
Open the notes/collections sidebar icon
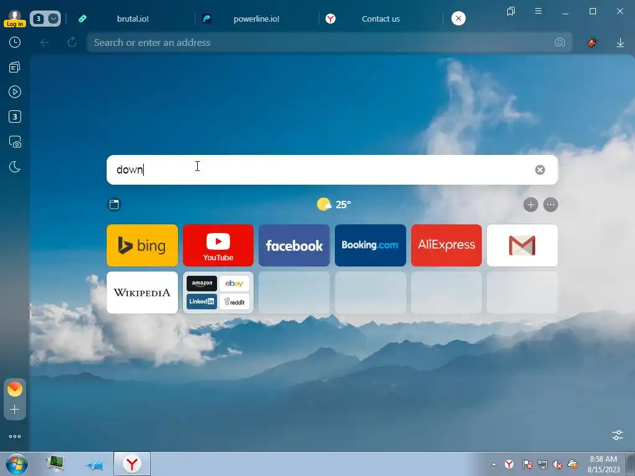coord(15,67)
